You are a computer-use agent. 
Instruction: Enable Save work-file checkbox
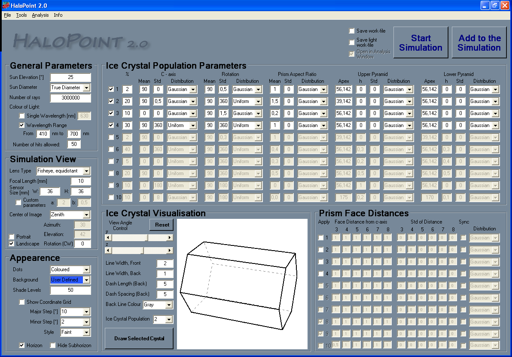pos(352,30)
